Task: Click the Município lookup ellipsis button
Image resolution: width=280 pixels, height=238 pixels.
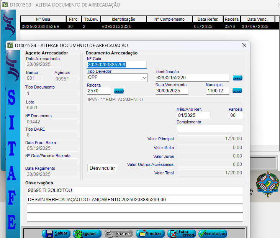Action: [237, 91]
